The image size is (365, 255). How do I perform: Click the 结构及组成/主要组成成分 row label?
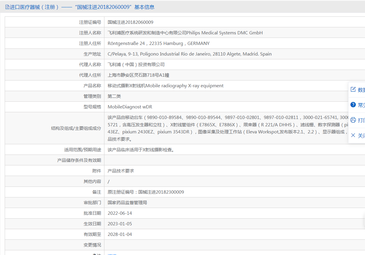(x=76, y=128)
